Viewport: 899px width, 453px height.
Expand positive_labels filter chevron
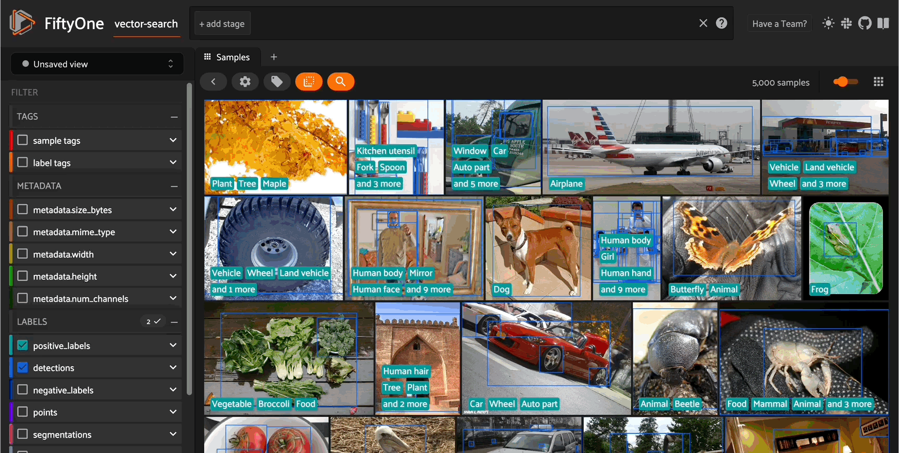pos(173,345)
